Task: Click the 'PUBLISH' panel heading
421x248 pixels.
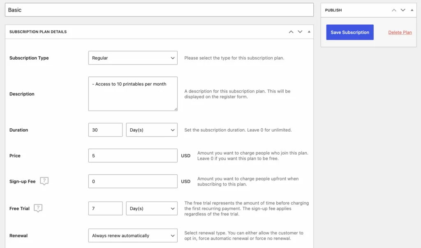Action: (x=333, y=10)
